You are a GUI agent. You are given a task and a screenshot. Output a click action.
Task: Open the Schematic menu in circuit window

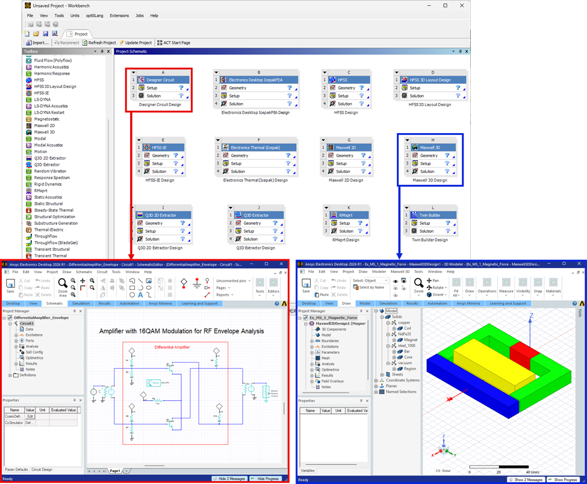click(x=84, y=272)
